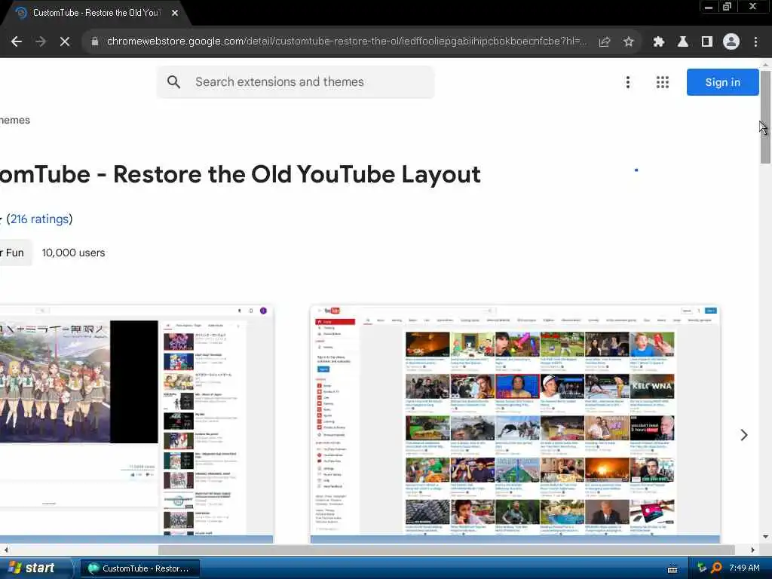Close the CustomTube tab

(175, 13)
